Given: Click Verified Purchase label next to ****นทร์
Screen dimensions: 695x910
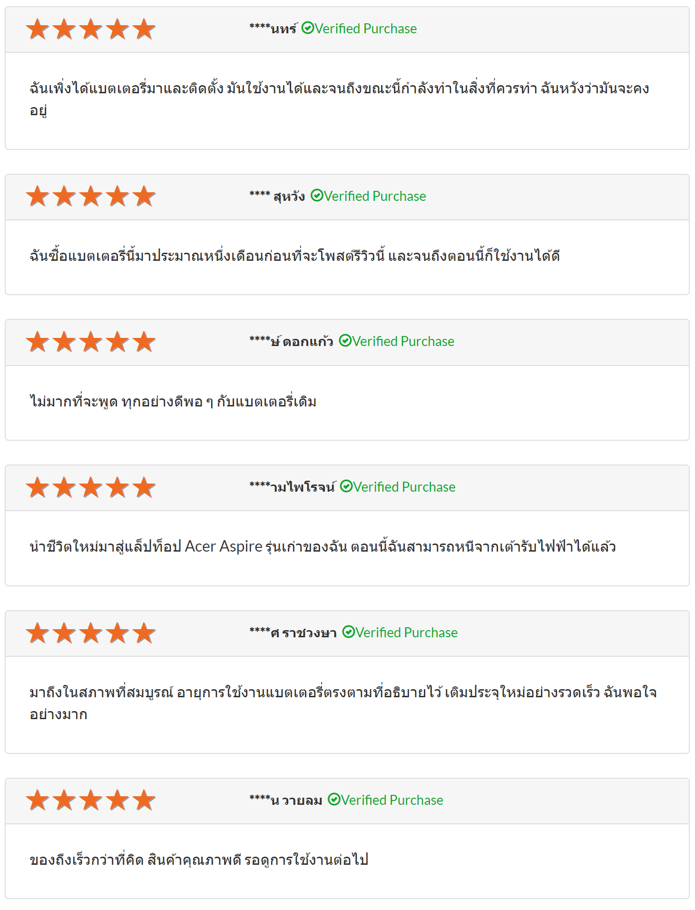Looking at the screenshot, I should tap(366, 29).
